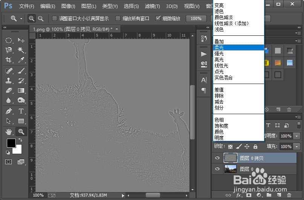304x200 pixels.
Task: Delete layer with trash icon in Layers panel
Action: click(x=289, y=195)
